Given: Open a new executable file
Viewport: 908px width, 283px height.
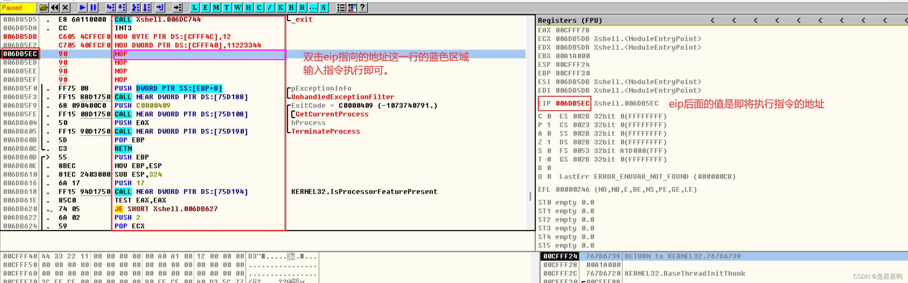Looking at the screenshot, I should coord(44,8).
